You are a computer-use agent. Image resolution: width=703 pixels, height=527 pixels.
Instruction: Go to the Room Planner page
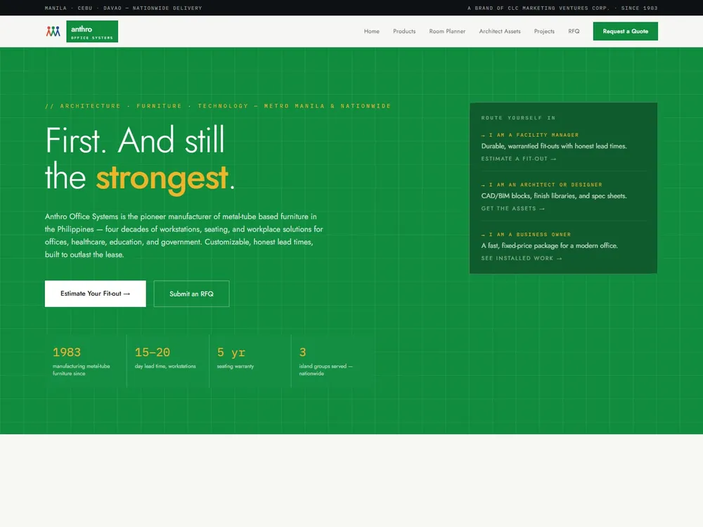[447, 32]
